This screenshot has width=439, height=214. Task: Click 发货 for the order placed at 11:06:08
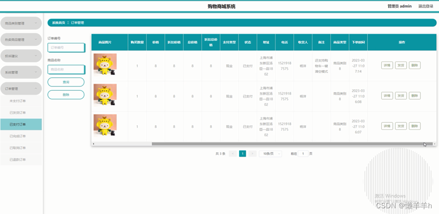pyautogui.click(x=401, y=95)
